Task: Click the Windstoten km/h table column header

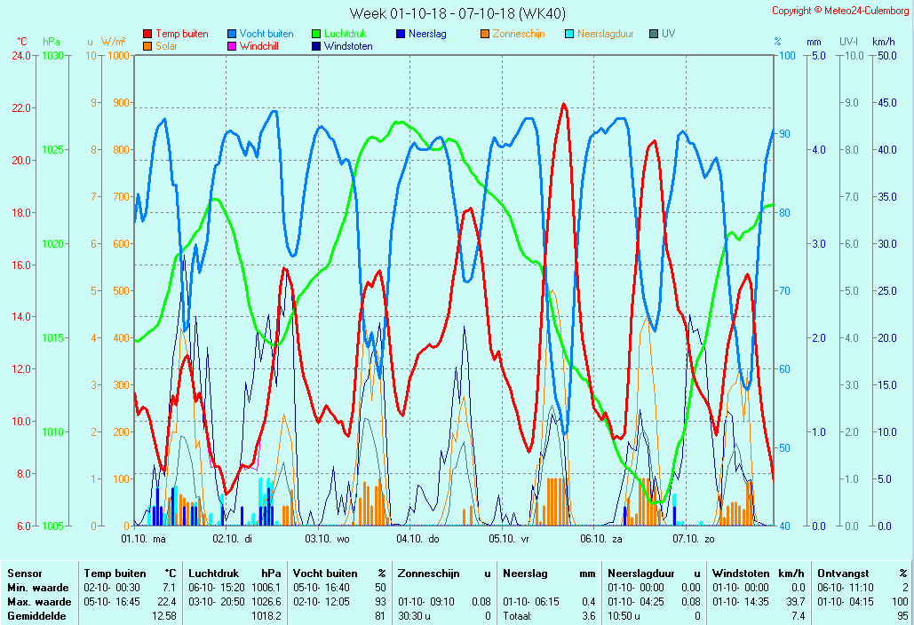Action: 758,574
